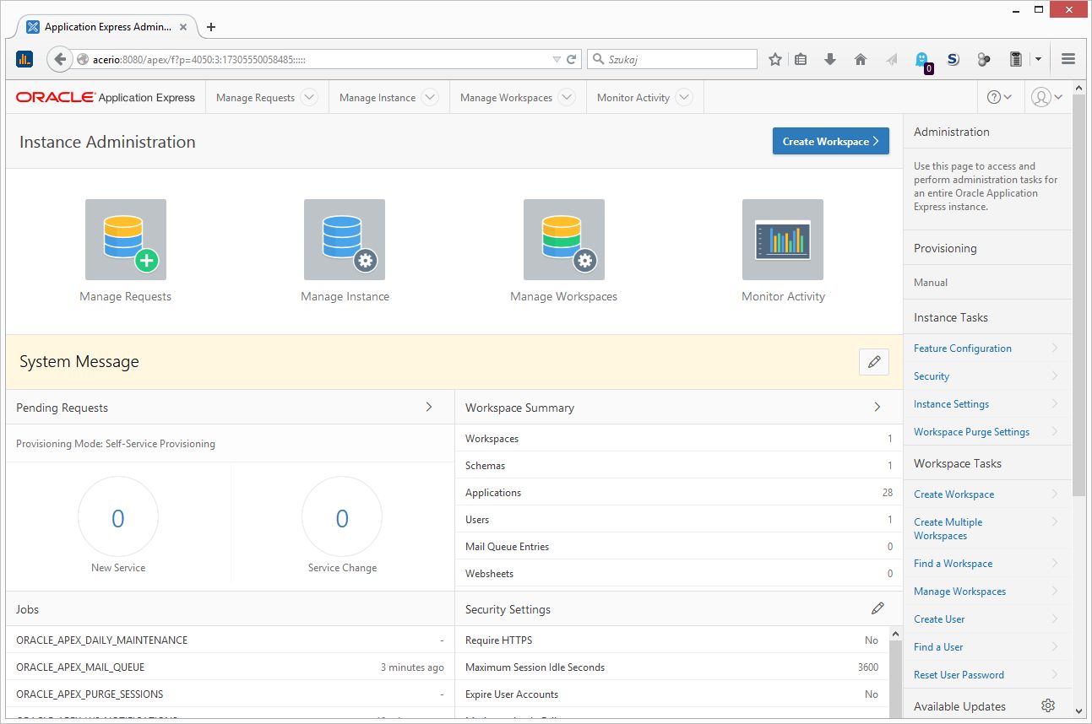This screenshot has width=1092, height=724.
Task: Click the Oracle Application Express logo
Action: pos(106,98)
